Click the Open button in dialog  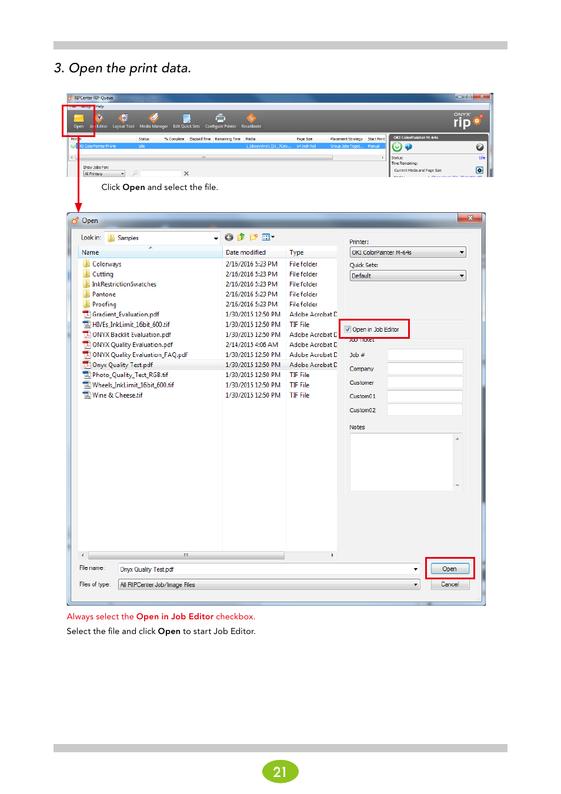450,569
